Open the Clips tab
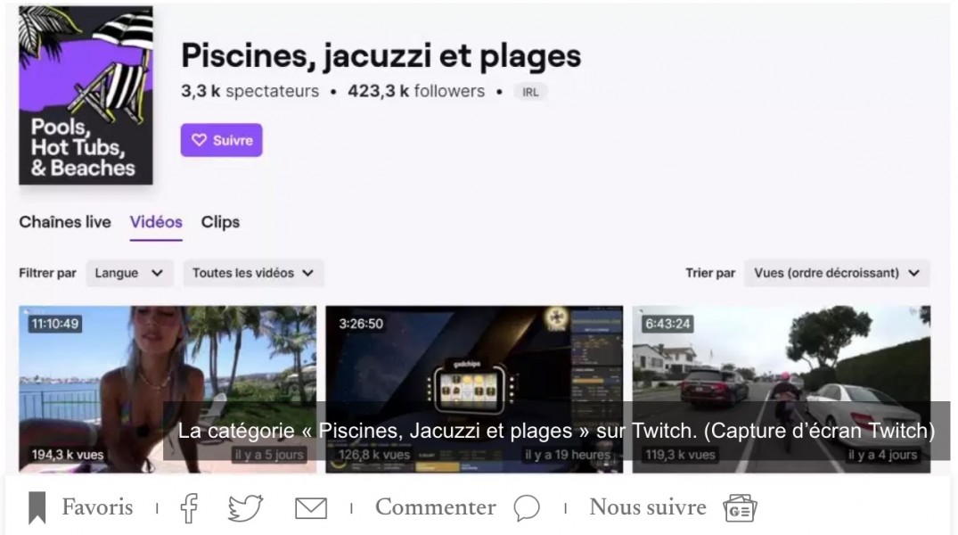958x535 pixels. pos(220,222)
